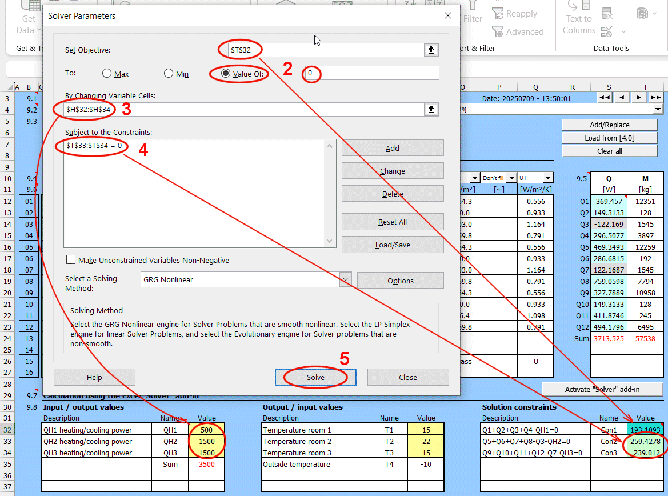The height and width of the screenshot is (496, 668).
Task: Select the Max radio button
Action: click(x=107, y=74)
